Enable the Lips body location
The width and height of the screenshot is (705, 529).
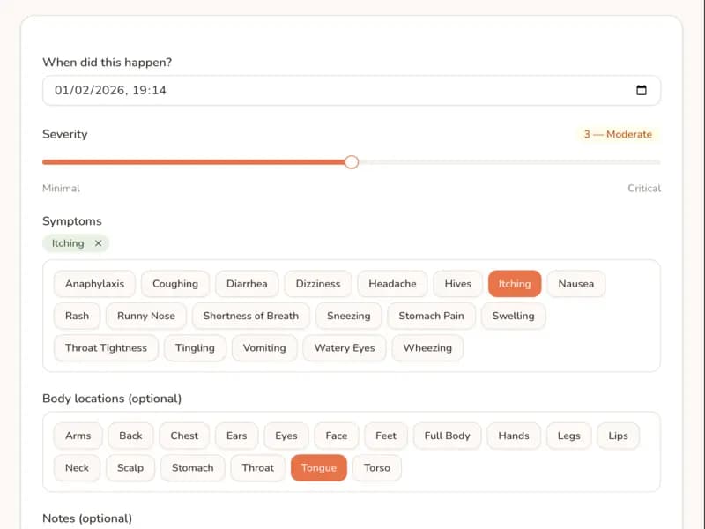coord(618,435)
